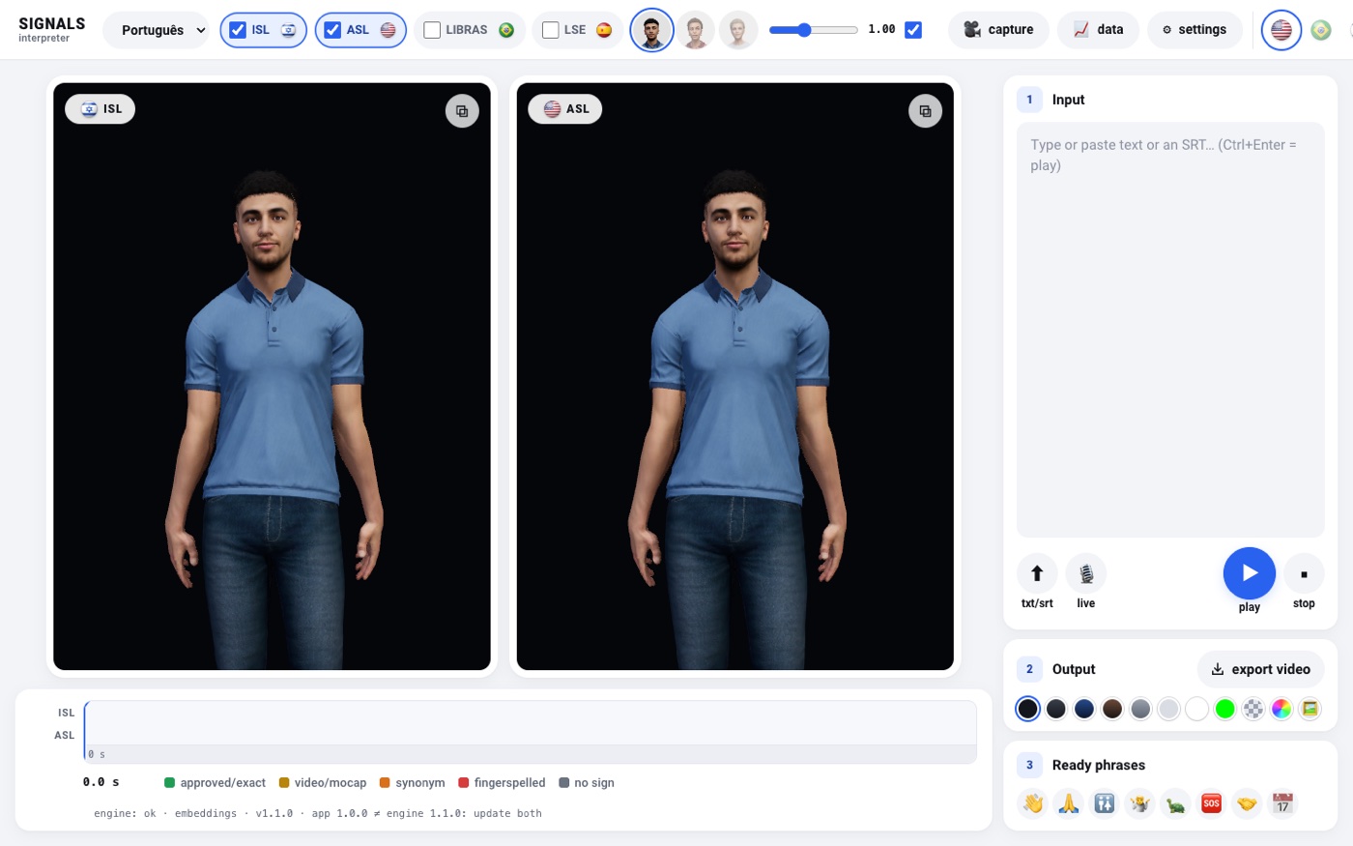Choose the image background picture icon
The height and width of the screenshot is (846, 1353).
click(1310, 709)
